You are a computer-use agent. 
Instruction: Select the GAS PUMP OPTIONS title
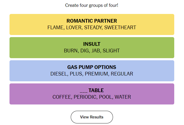click(x=92, y=67)
